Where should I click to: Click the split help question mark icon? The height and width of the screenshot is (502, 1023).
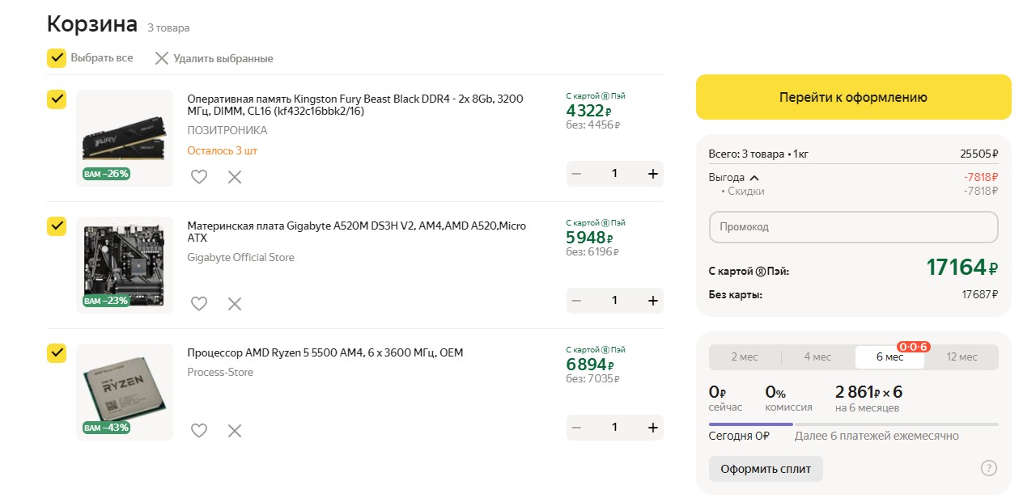coord(988,468)
